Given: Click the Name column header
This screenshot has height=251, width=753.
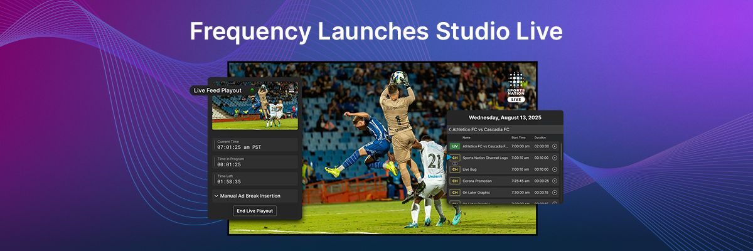Looking at the screenshot, I should click(x=466, y=137).
